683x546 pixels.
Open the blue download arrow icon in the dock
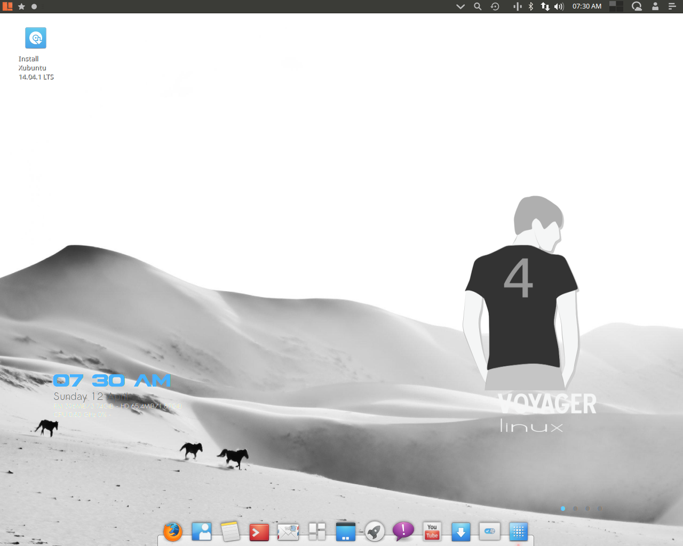point(461,532)
